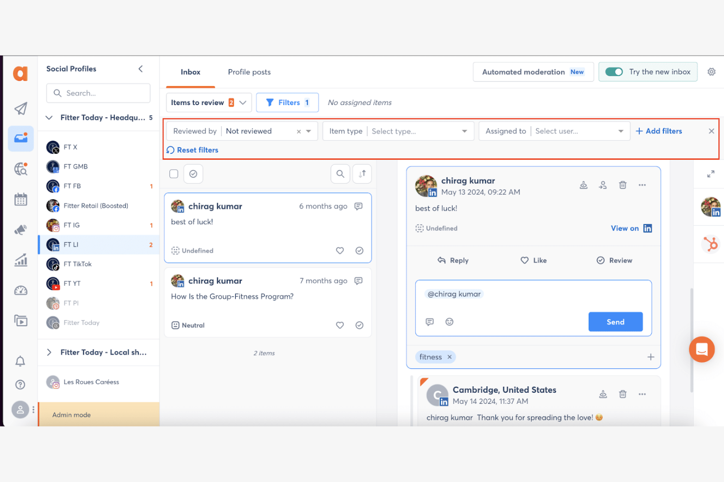Click the search magnifier above the inbox list

(340, 173)
